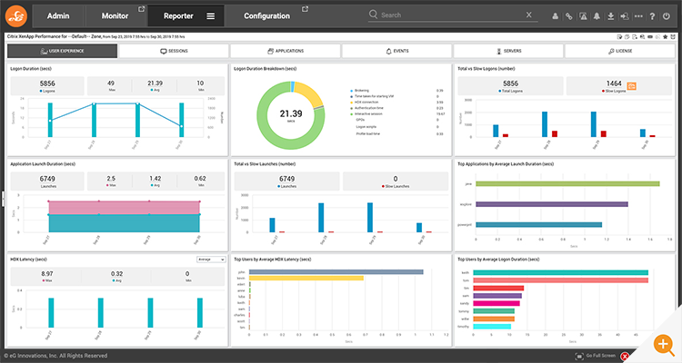Switch to the Sessions tab

click(174, 51)
